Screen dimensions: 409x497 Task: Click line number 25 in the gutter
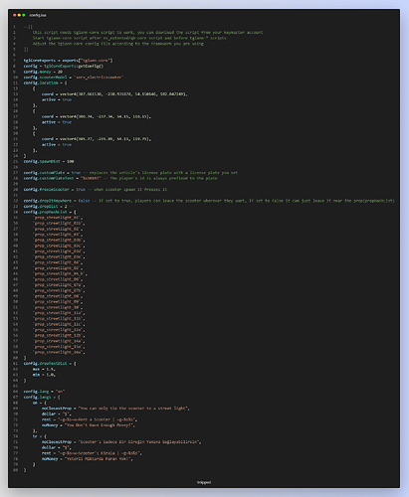point(15,161)
